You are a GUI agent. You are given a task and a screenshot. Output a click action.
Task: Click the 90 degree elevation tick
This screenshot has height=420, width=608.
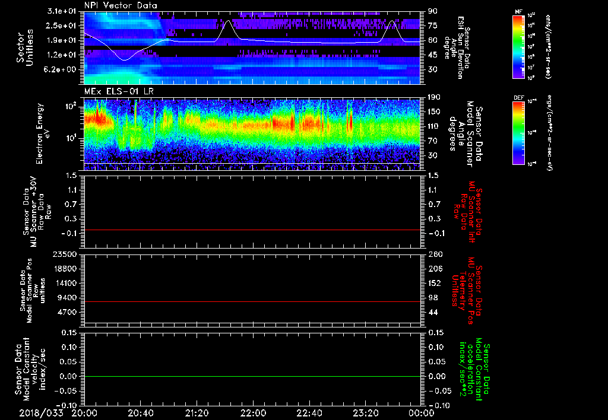pyautogui.click(x=433, y=11)
